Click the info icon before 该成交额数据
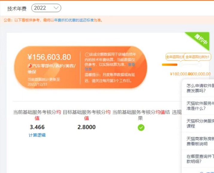 coord(87,55)
